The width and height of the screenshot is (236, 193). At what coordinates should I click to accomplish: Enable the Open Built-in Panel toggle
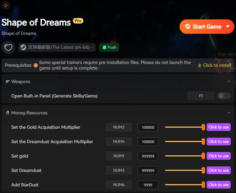(224, 96)
